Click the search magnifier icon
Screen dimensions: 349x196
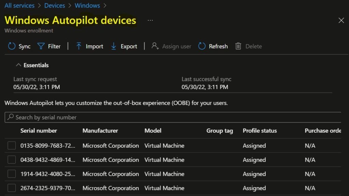point(11,117)
